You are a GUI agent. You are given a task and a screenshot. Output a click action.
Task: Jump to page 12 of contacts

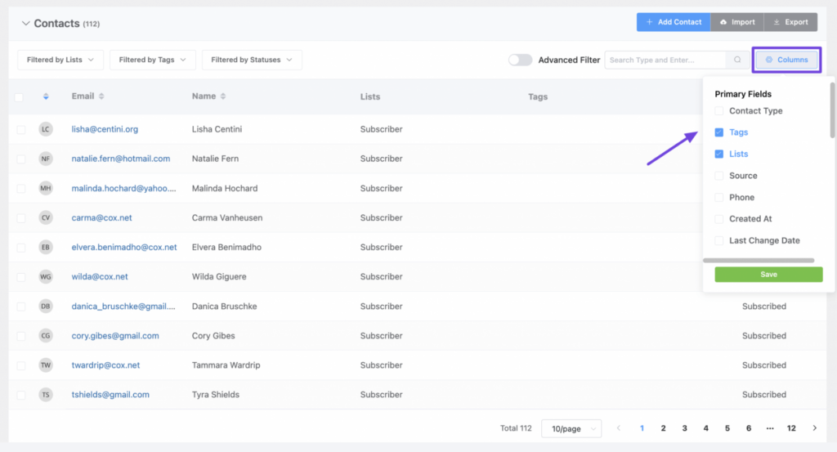coord(791,428)
